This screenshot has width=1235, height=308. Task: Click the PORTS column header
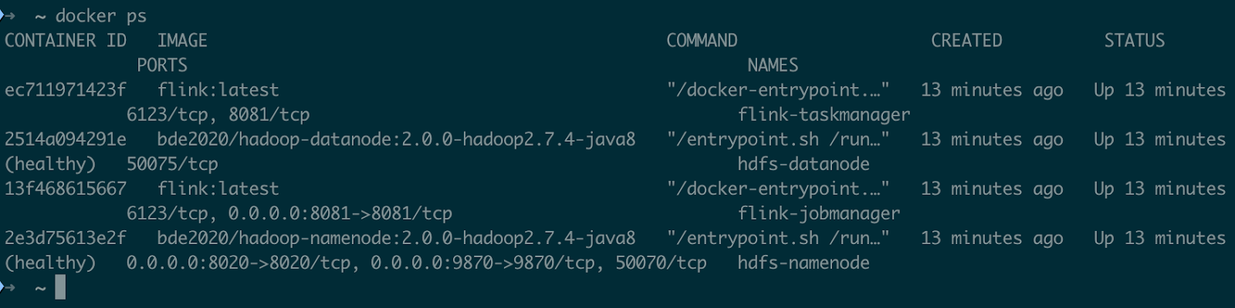click(x=162, y=65)
